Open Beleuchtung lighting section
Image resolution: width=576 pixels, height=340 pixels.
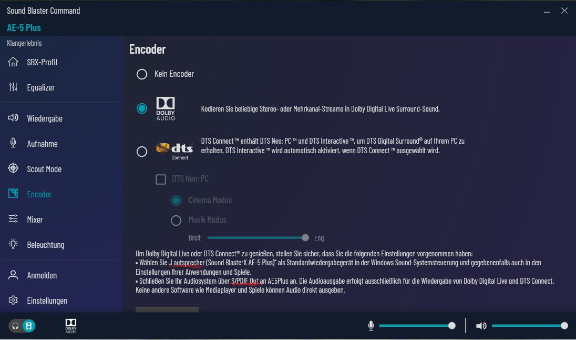(46, 245)
